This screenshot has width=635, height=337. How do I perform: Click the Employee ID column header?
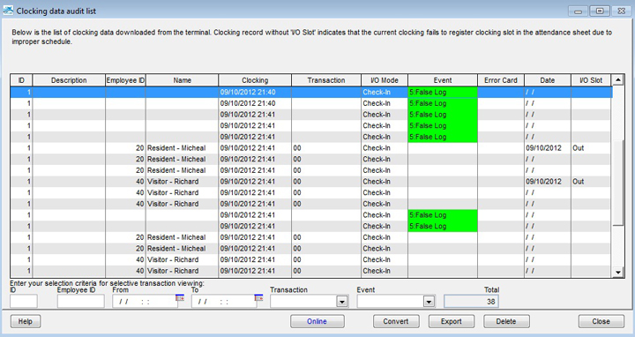click(x=125, y=80)
